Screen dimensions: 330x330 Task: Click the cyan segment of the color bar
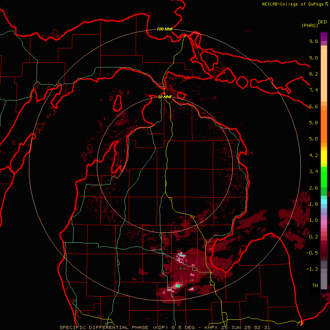[x=324, y=202]
